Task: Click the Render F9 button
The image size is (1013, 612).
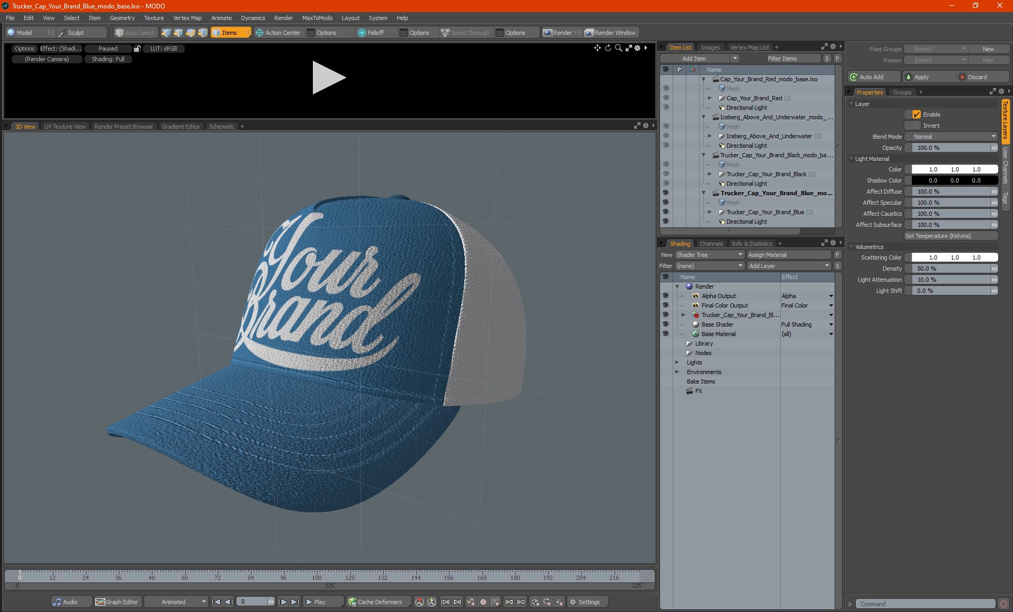Action: coord(562,33)
